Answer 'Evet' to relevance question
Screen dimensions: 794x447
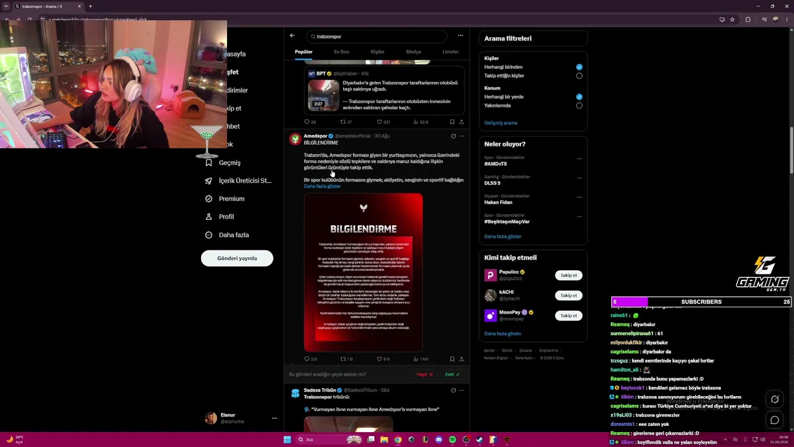coord(452,374)
